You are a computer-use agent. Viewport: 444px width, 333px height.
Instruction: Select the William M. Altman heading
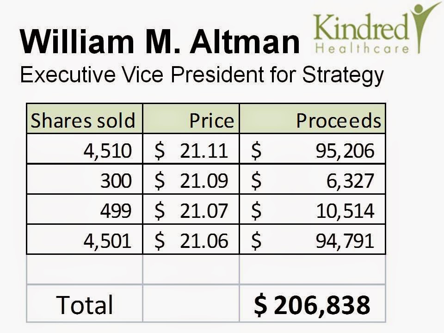(x=160, y=41)
